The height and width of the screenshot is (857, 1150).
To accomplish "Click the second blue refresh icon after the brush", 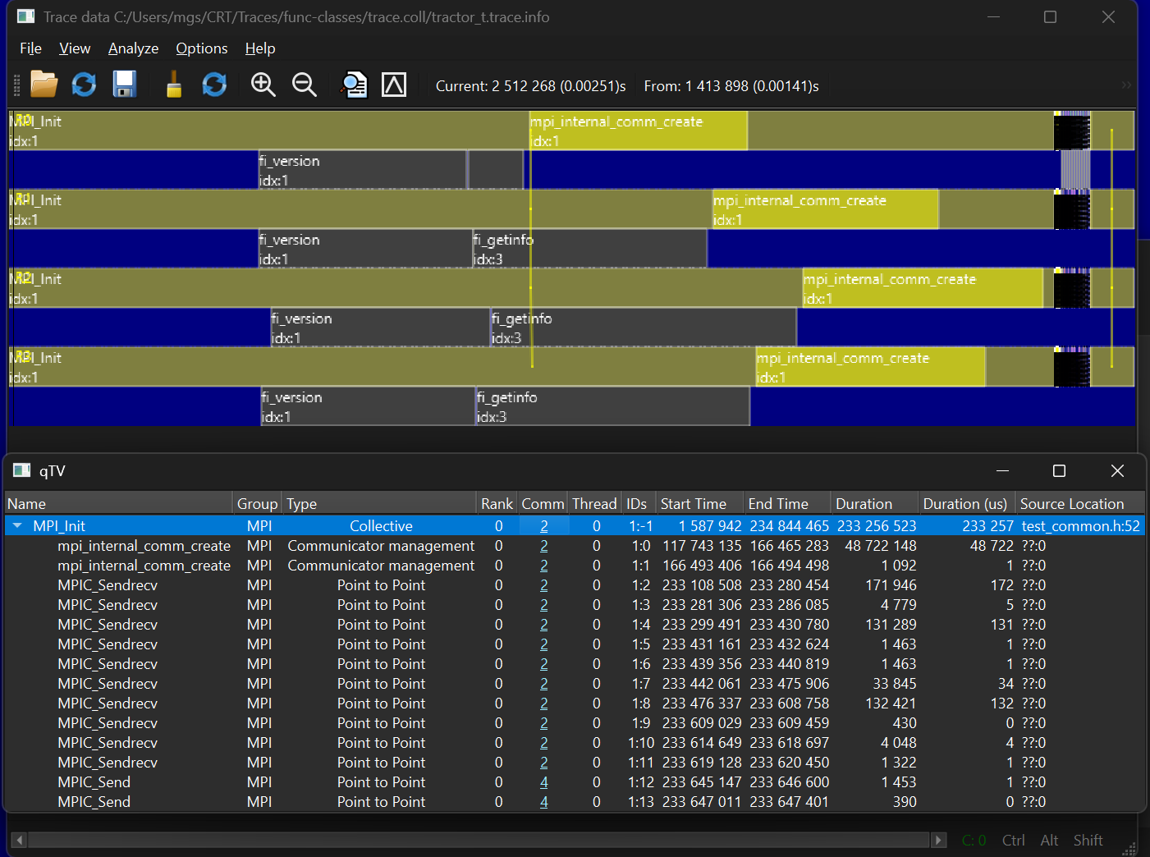I will (x=214, y=85).
